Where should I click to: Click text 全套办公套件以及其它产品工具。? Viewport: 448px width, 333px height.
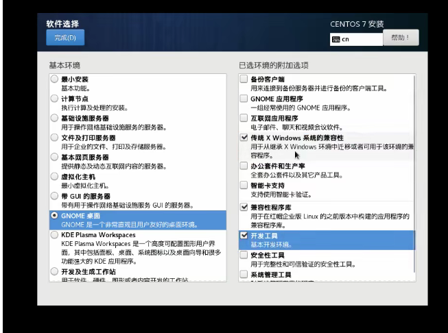point(296,175)
